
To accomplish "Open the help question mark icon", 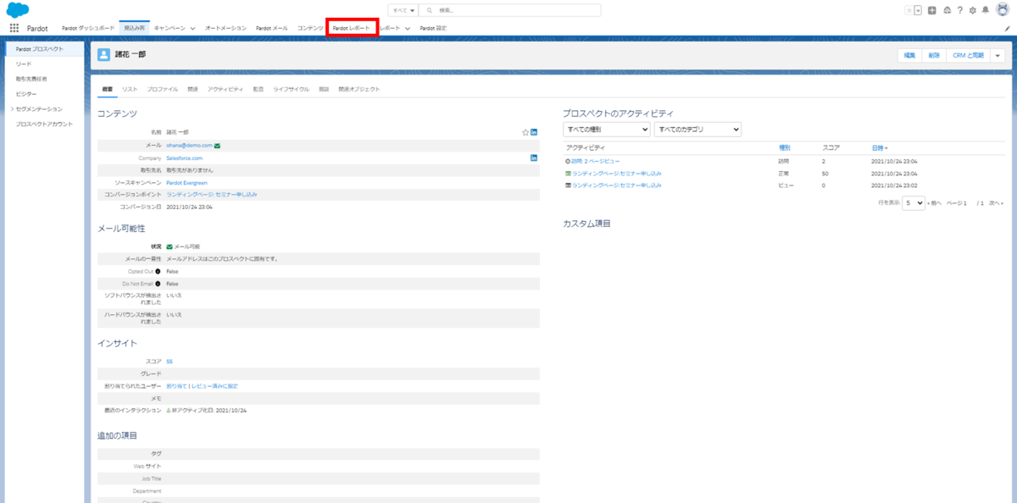I will point(959,10).
